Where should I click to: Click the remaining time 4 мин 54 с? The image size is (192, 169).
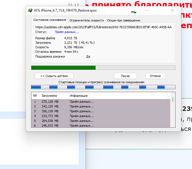71,52
